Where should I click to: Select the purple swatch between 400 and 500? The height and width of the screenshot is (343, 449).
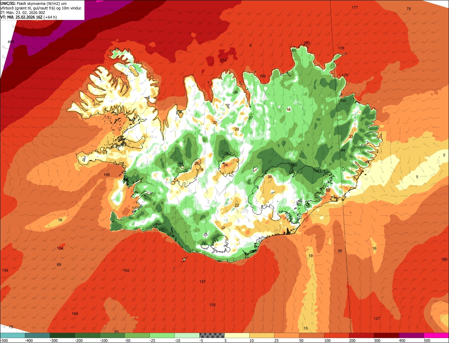coord(411,335)
